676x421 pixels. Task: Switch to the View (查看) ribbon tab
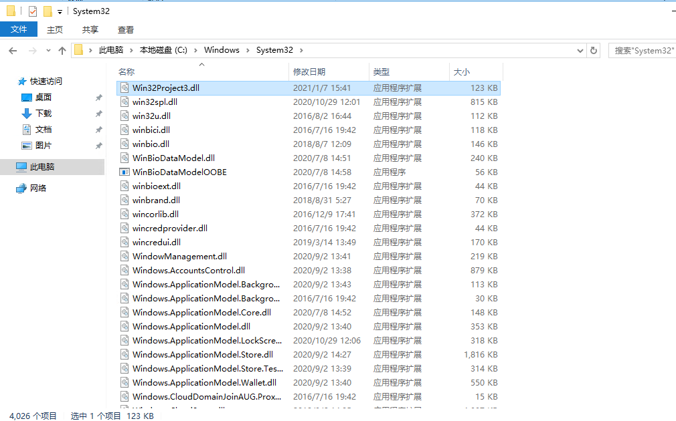(126, 29)
